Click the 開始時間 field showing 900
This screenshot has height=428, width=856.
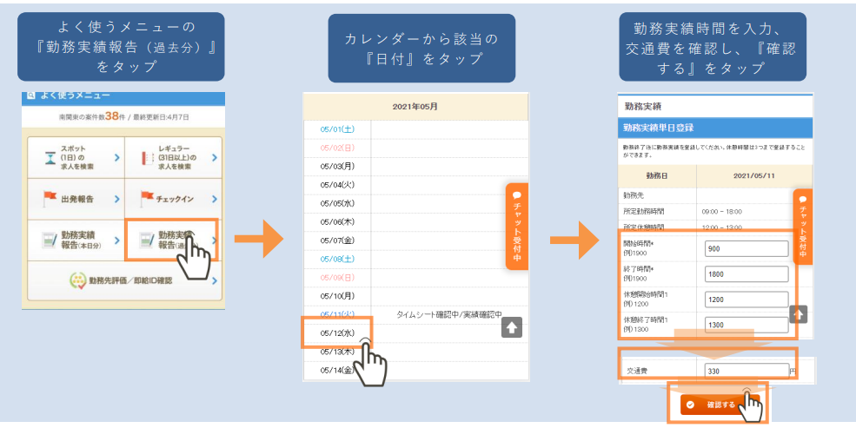tap(746, 249)
